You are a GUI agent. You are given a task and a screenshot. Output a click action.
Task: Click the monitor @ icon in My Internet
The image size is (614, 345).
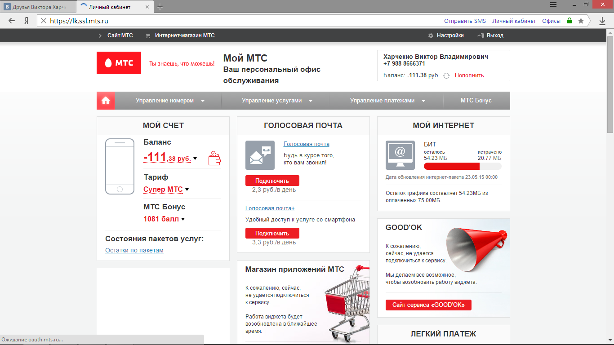400,155
